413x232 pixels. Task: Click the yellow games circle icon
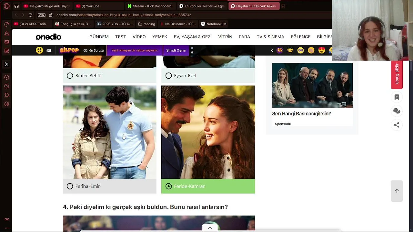39,50
